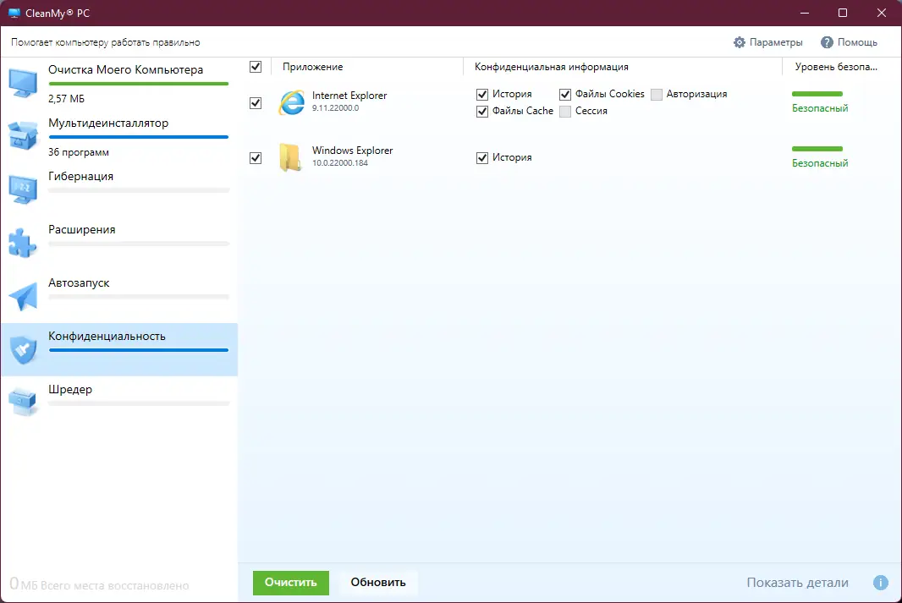The width and height of the screenshot is (902, 603).
Task: Click the green safety bar for Windows Explorer
Action: pyautogui.click(x=817, y=149)
